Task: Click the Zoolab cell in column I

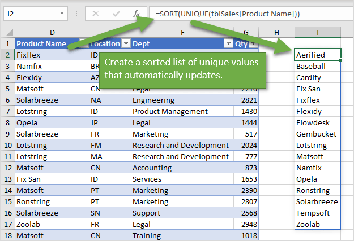Action: click(x=317, y=224)
